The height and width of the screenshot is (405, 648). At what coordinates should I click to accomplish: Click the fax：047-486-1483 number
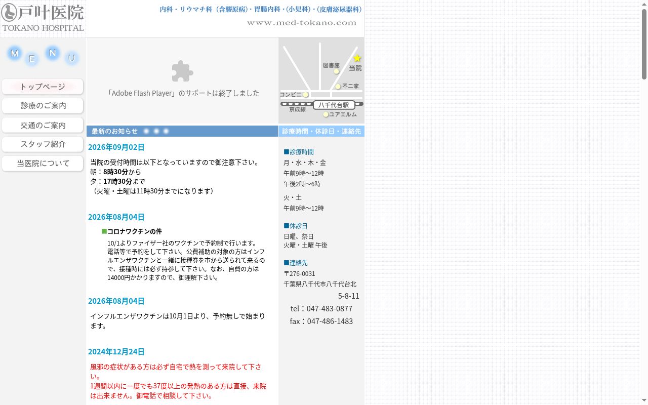321,321
